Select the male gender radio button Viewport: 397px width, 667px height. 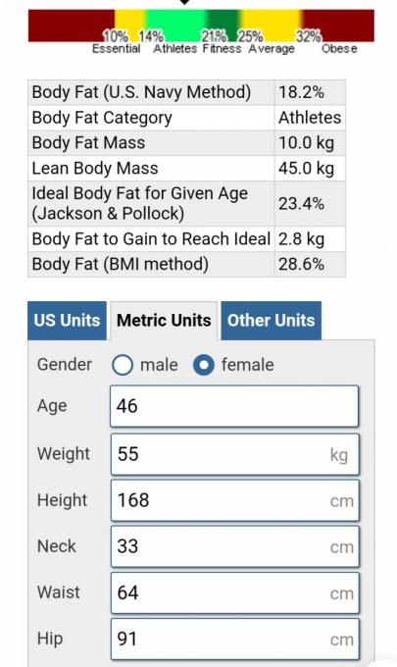(x=123, y=365)
